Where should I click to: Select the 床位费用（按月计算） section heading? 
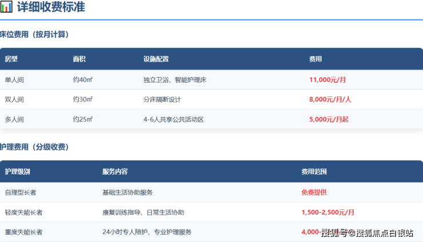coord(34,34)
